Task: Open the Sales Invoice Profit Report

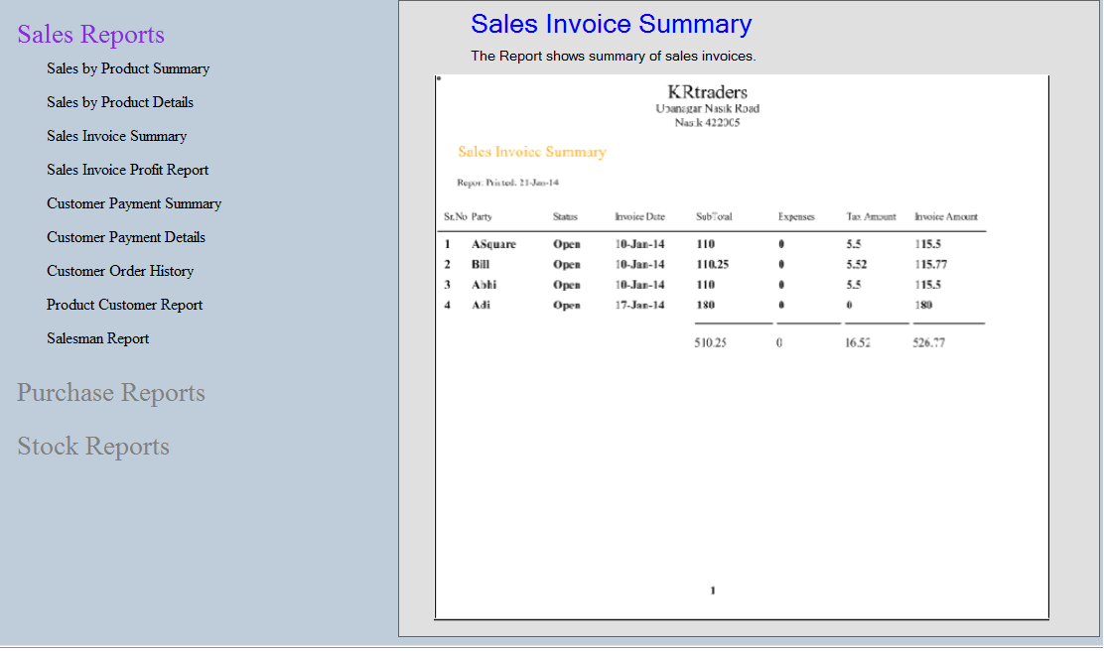Action: [x=127, y=170]
